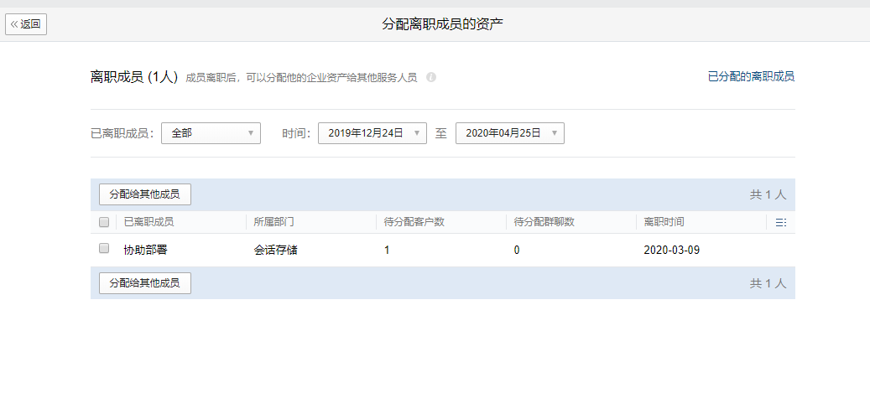Open the start date 2019年12月24日 picker

(x=372, y=133)
